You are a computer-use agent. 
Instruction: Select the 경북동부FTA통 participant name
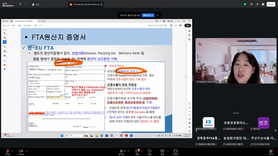coord(208,138)
